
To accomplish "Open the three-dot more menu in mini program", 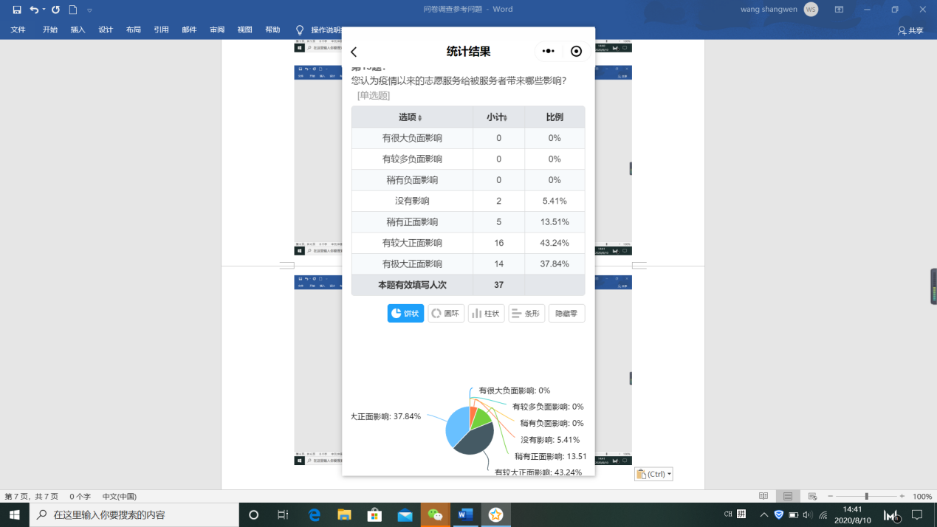I will [x=548, y=51].
